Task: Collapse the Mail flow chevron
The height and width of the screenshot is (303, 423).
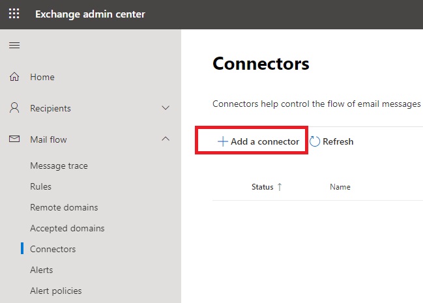Action: pos(166,139)
